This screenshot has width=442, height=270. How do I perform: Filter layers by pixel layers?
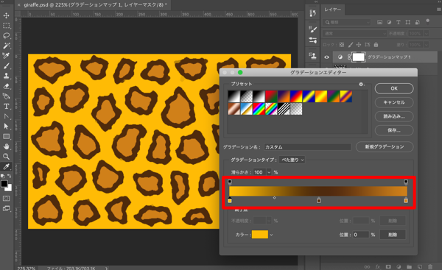click(379, 22)
